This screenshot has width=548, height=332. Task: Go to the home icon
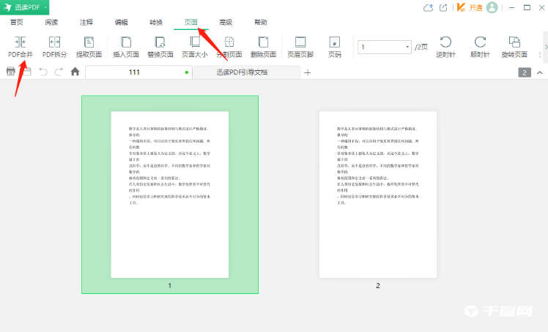75,72
